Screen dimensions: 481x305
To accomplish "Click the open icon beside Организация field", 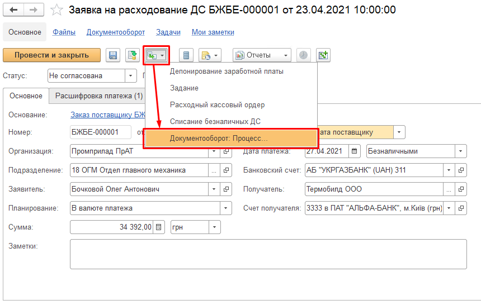I will (227, 151).
